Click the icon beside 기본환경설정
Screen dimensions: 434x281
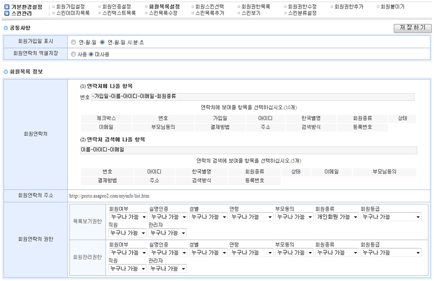coord(7,7)
